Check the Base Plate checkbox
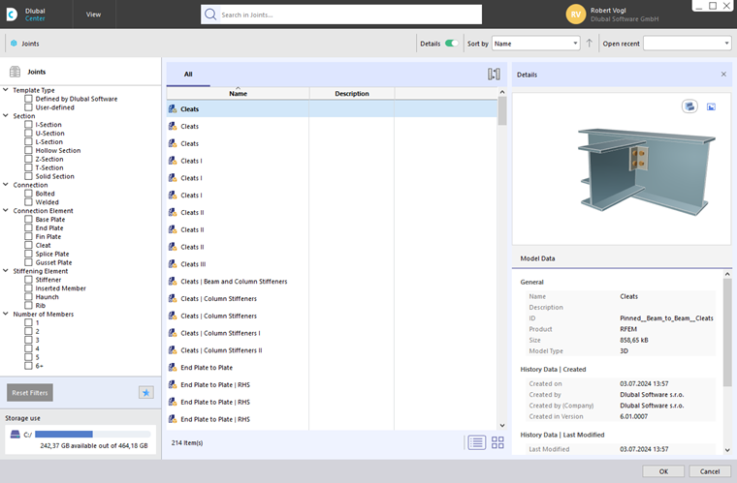This screenshot has height=483, width=737. click(x=29, y=219)
